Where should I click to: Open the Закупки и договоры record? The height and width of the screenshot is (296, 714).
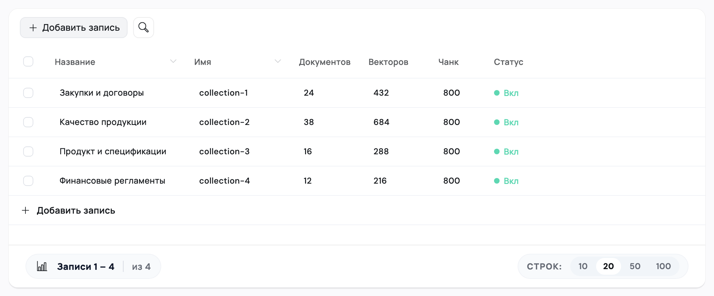102,93
